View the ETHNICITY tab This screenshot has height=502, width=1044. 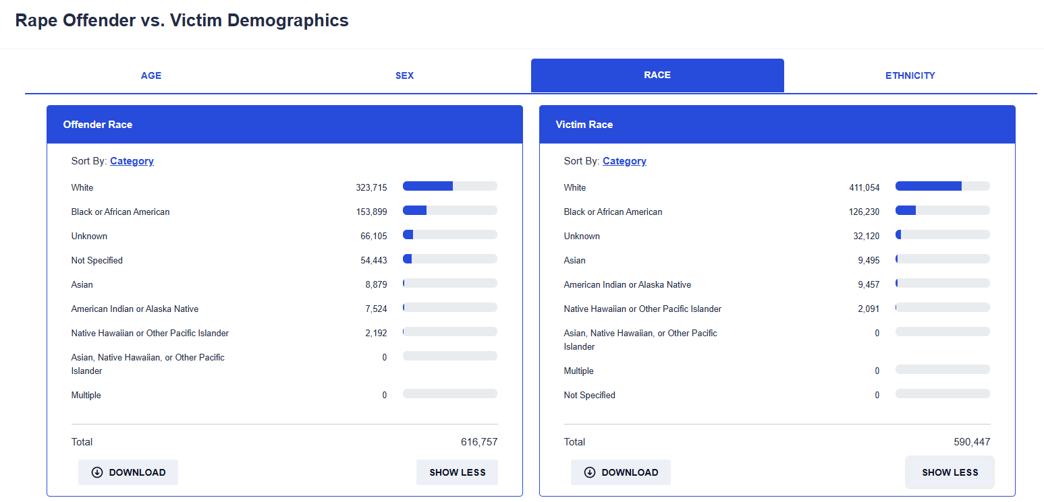tap(910, 75)
